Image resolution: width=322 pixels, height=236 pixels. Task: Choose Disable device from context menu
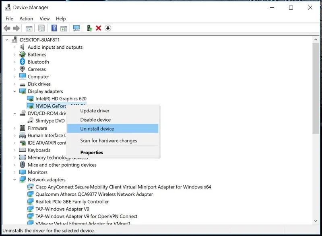113,120
